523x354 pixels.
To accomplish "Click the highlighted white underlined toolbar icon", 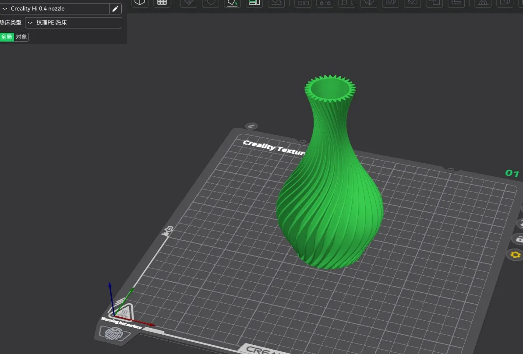I will 233,3.
